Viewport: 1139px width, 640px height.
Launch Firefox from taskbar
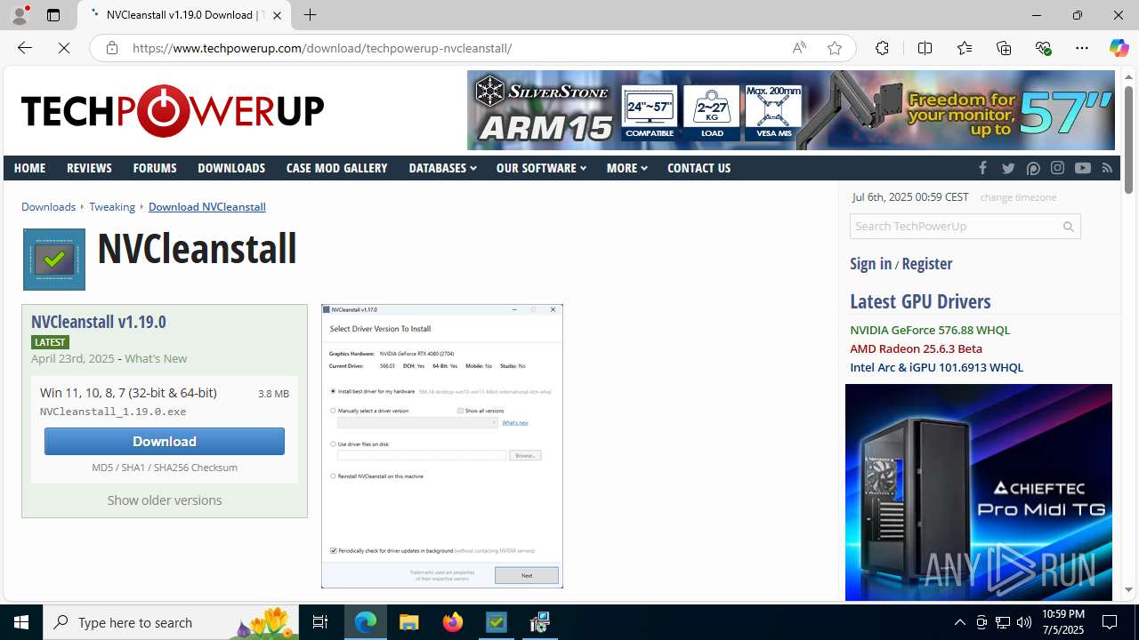tap(453, 622)
